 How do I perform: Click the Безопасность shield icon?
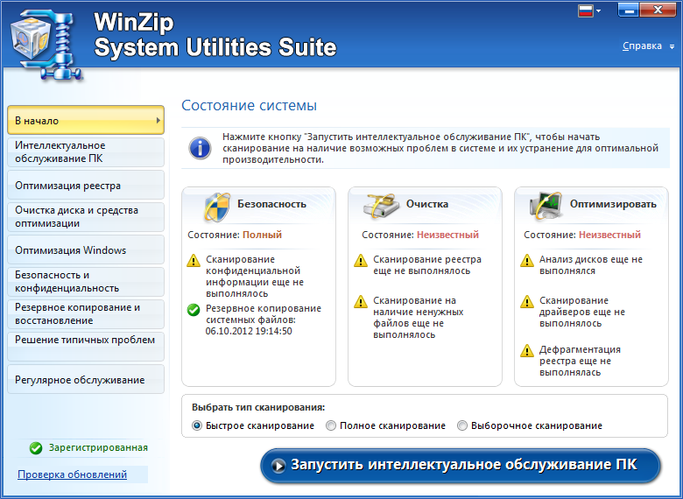[217, 207]
